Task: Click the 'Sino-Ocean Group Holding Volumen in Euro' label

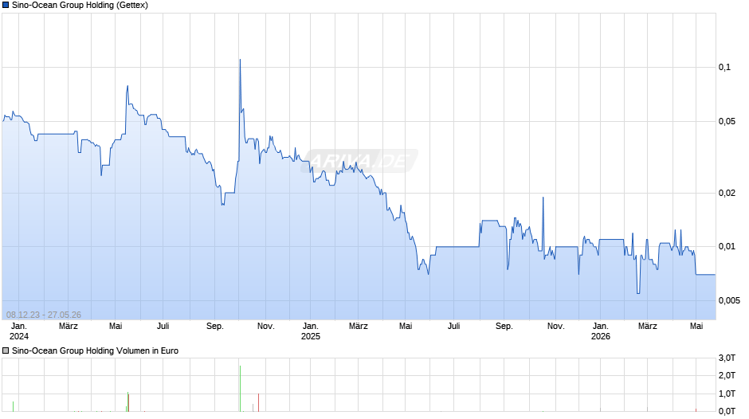Action: [95, 350]
